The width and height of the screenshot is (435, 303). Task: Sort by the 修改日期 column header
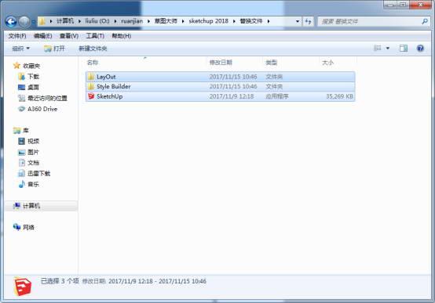(x=221, y=63)
